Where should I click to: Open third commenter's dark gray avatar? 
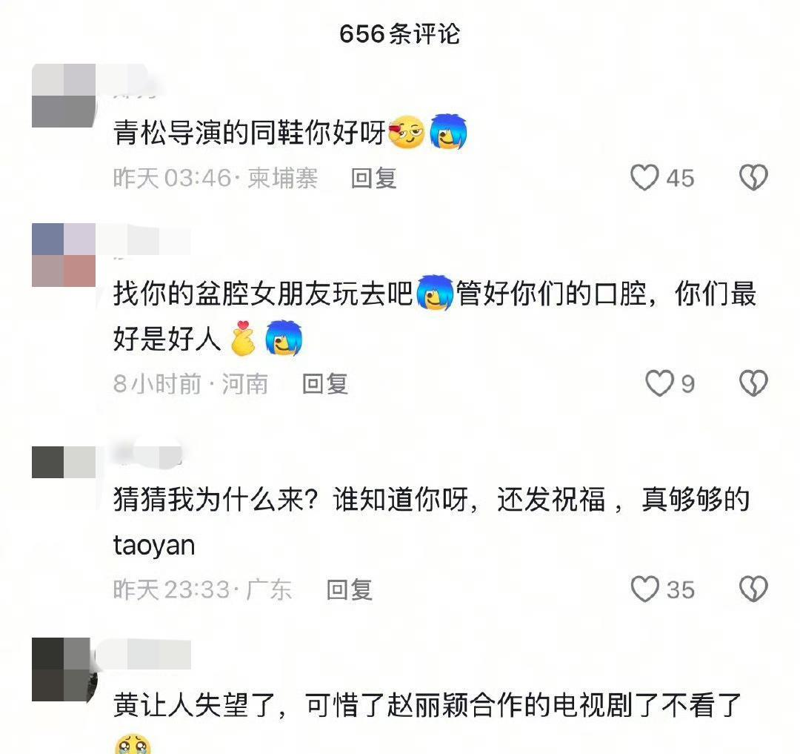tap(64, 462)
